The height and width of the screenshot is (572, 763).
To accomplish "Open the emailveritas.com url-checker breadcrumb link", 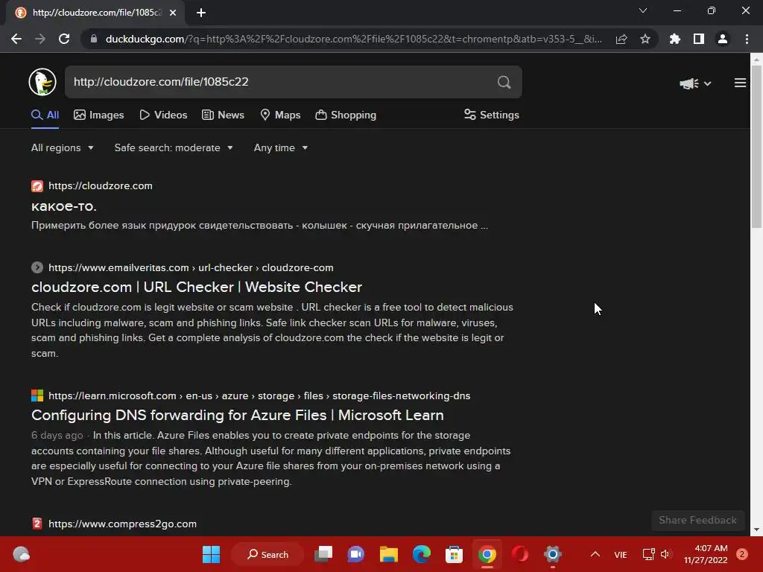I will coord(191,268).
